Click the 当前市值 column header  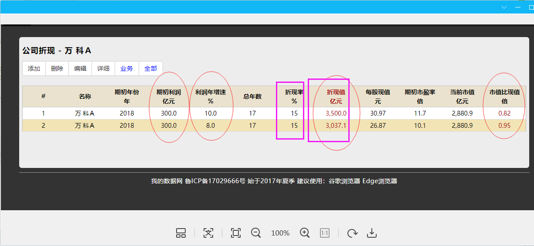pyautogui.click(x=462, y=96)
